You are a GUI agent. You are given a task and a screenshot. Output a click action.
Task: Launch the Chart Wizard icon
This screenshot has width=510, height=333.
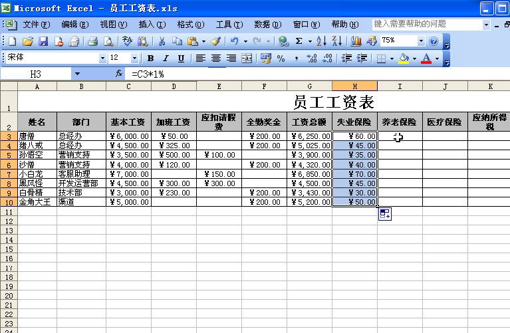point(356,41)
